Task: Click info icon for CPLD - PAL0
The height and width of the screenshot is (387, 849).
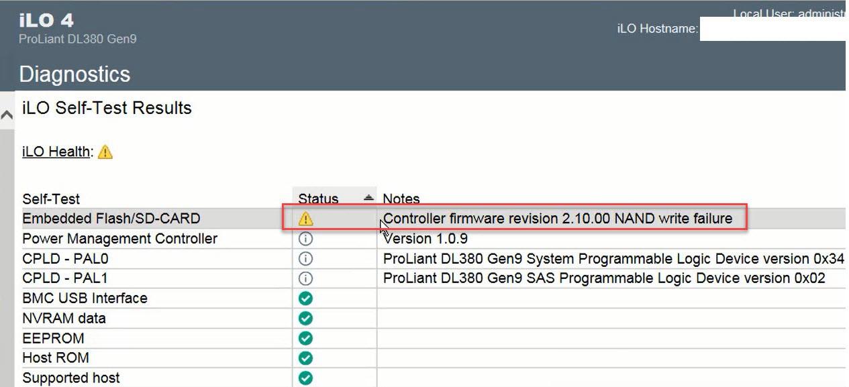Action: click(x=306, y=259)
